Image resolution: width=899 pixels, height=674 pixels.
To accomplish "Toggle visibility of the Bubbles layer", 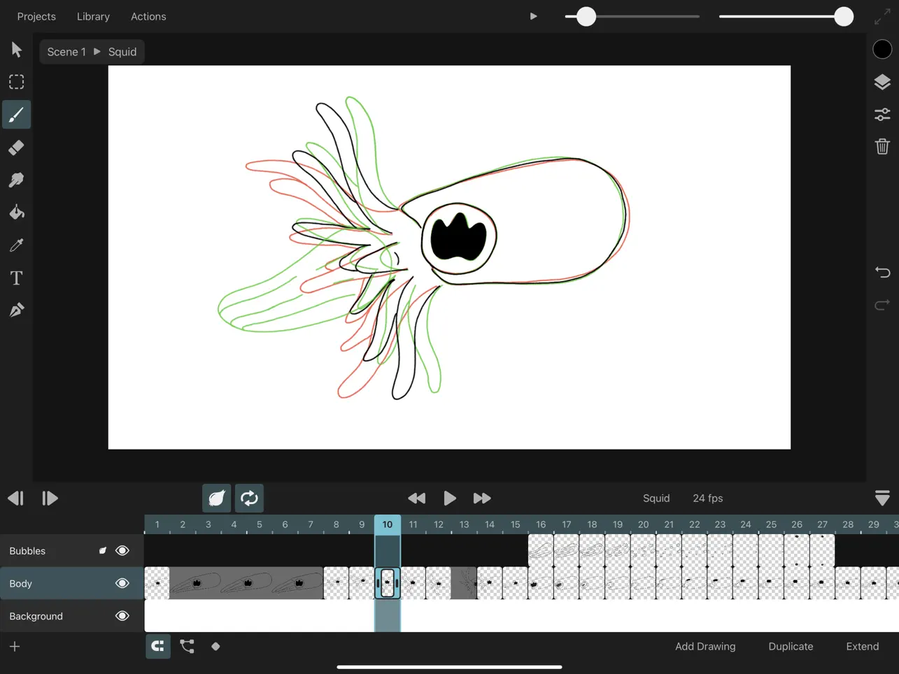I will [122, 550].
